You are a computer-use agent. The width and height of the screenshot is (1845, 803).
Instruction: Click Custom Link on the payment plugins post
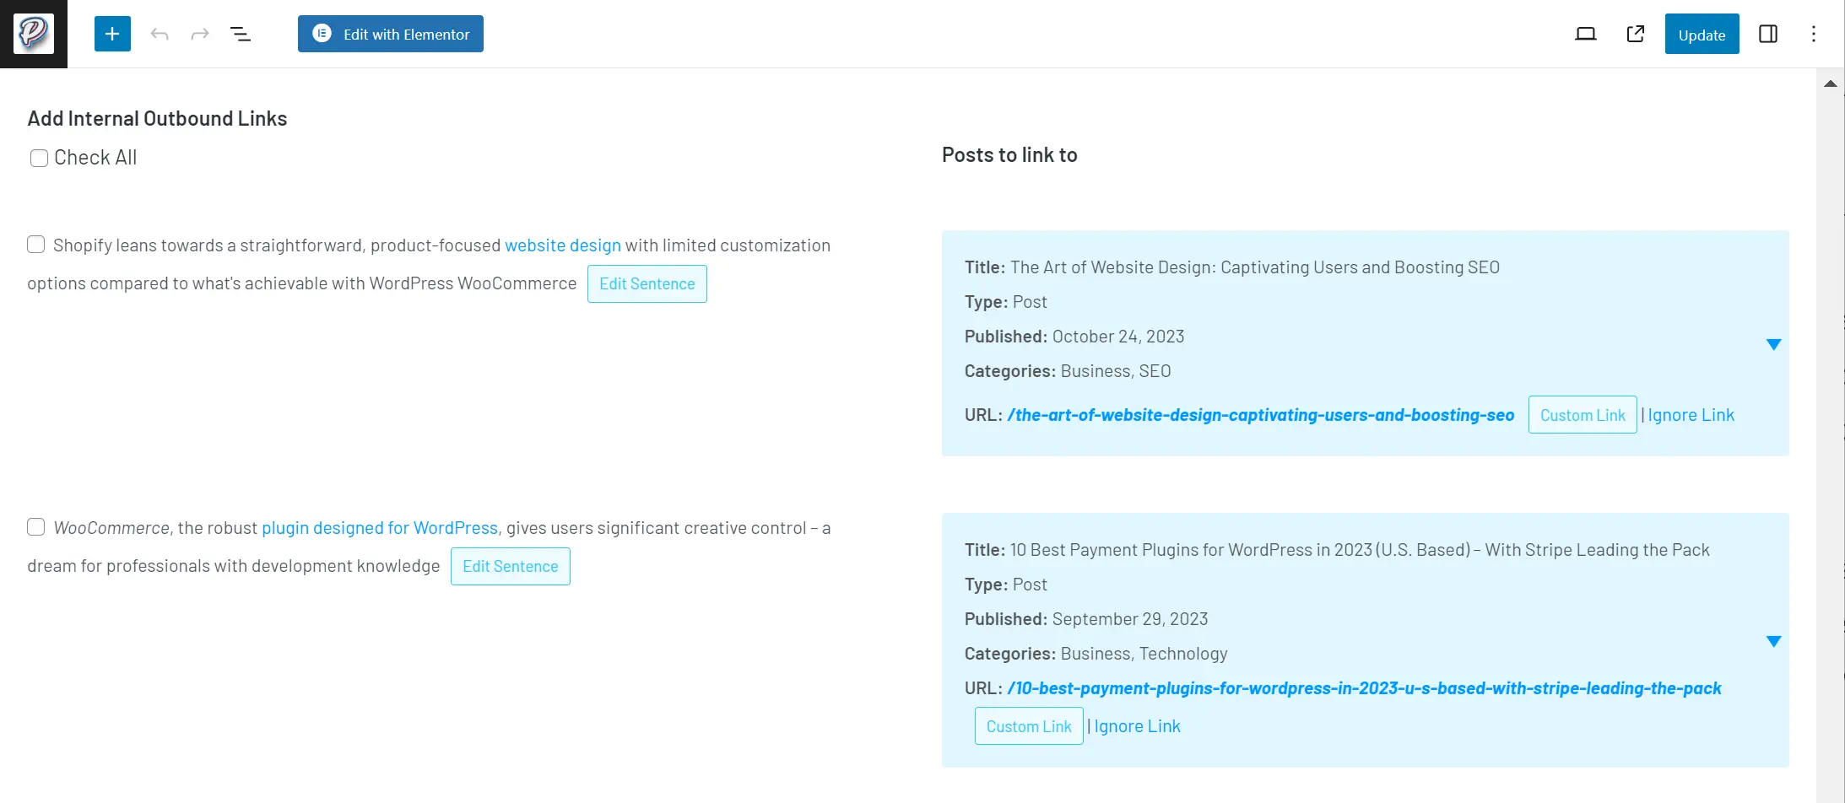click(1028, 725)
